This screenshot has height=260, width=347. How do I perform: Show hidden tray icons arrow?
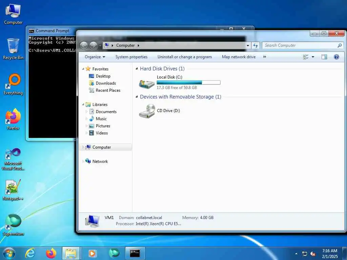click(x=296, y=254)
